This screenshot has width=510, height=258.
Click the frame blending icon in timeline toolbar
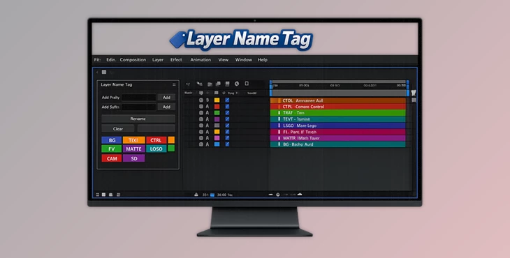(227, 84)
